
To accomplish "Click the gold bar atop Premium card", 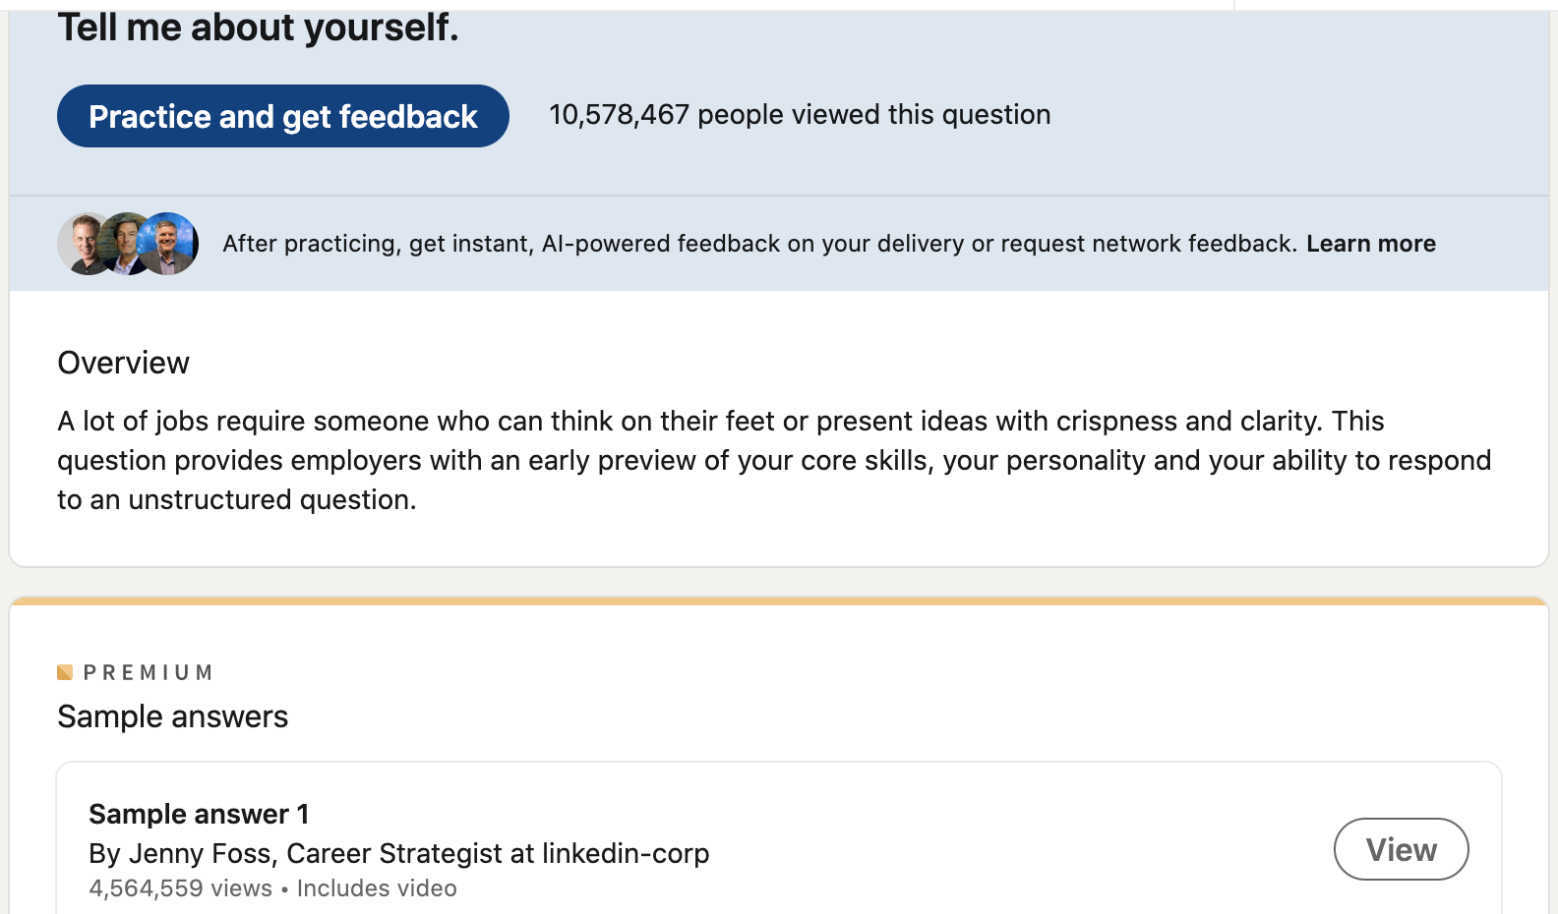I will coord(779,600).
